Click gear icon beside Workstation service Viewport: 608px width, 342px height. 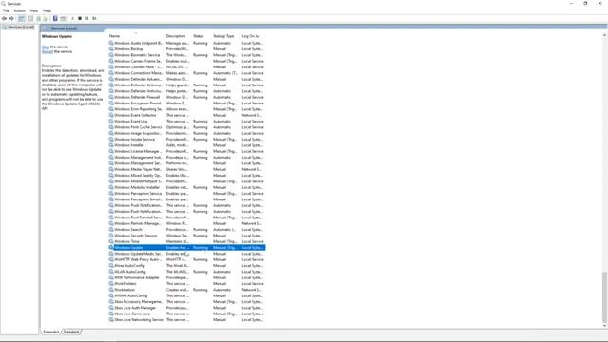(111, 290)
